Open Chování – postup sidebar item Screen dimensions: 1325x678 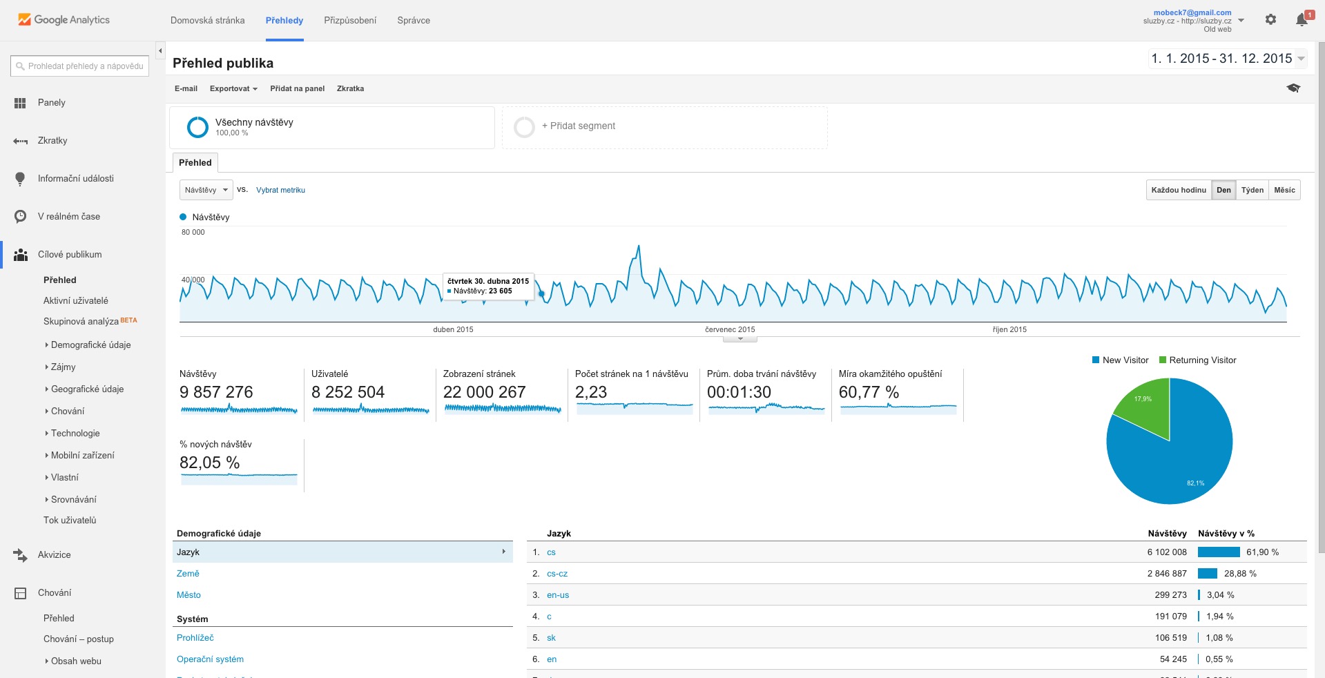click(x=79, y=639)
